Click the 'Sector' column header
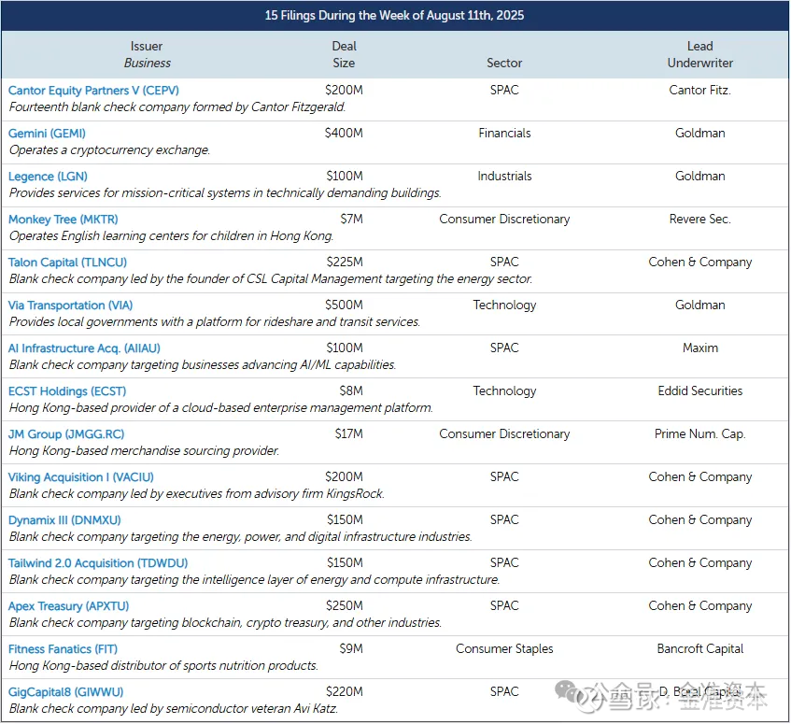 [x=504, y=64]
